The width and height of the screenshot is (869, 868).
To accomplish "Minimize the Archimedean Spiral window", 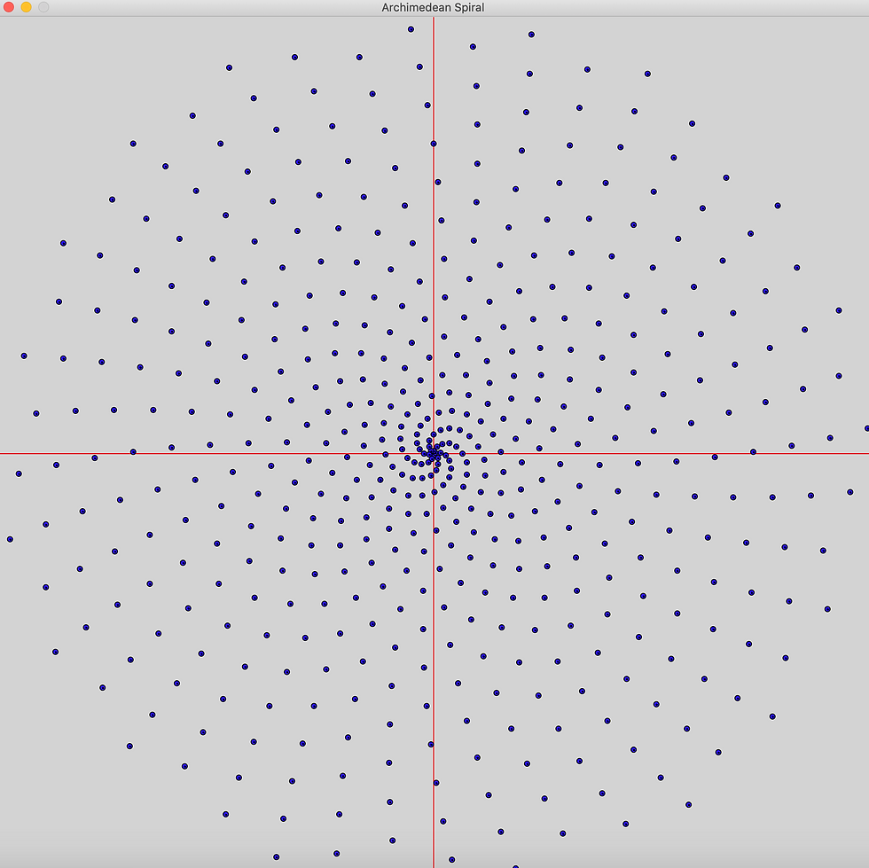I will point(26,7).
